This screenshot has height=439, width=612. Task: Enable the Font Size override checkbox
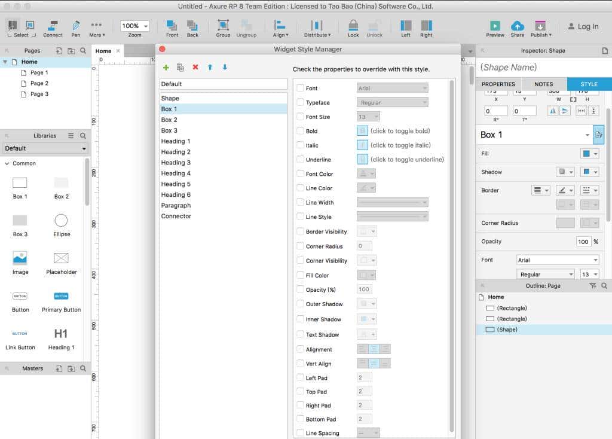click(301, 117)
